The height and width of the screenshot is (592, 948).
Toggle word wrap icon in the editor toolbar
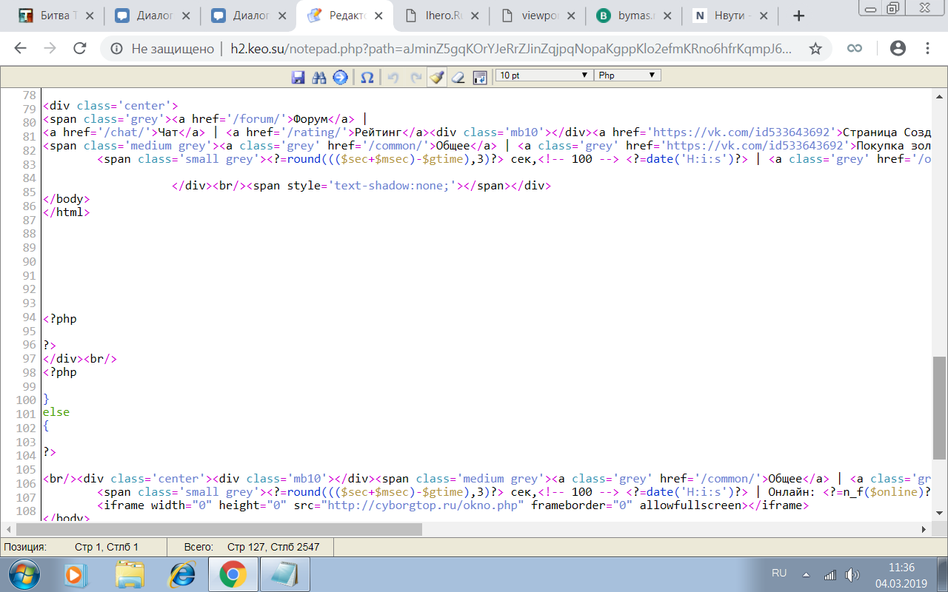coord(479,77)
